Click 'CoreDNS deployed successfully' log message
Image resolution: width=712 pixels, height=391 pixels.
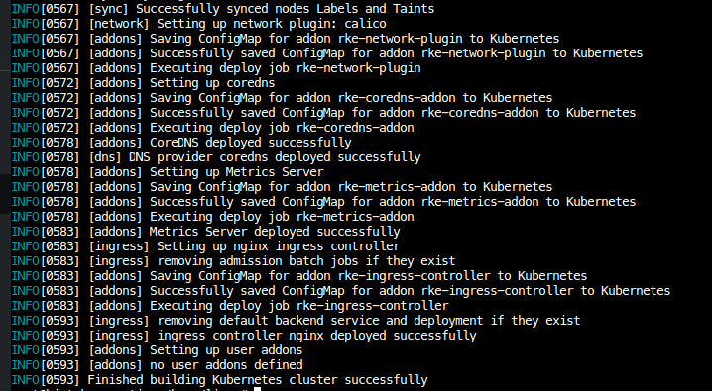point(251,143)
